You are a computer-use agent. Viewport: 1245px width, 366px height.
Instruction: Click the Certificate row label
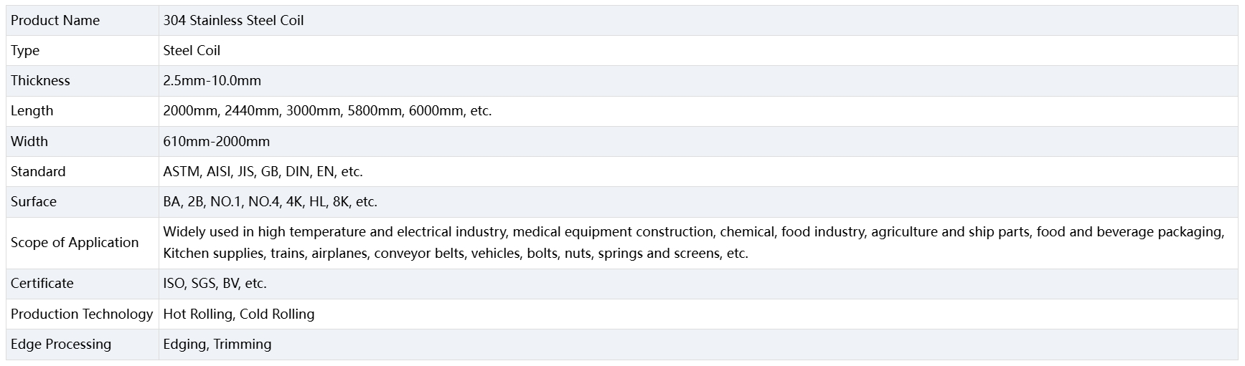[x=42, y=284]
